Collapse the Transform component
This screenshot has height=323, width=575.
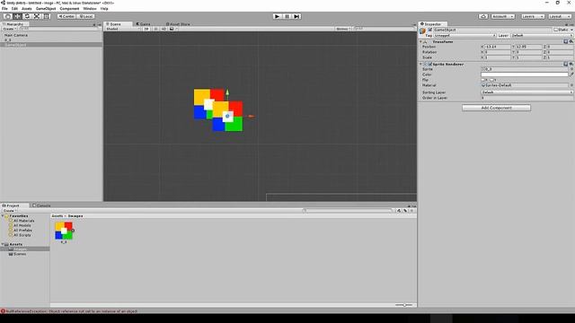(x=421, y=42)
